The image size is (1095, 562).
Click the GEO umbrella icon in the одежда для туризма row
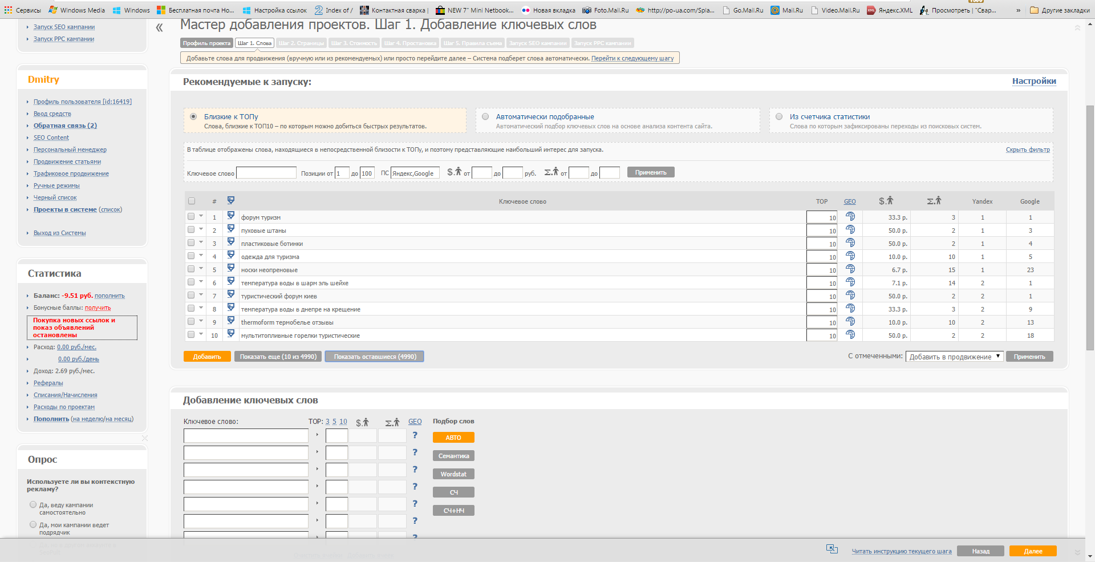(850, 256)
